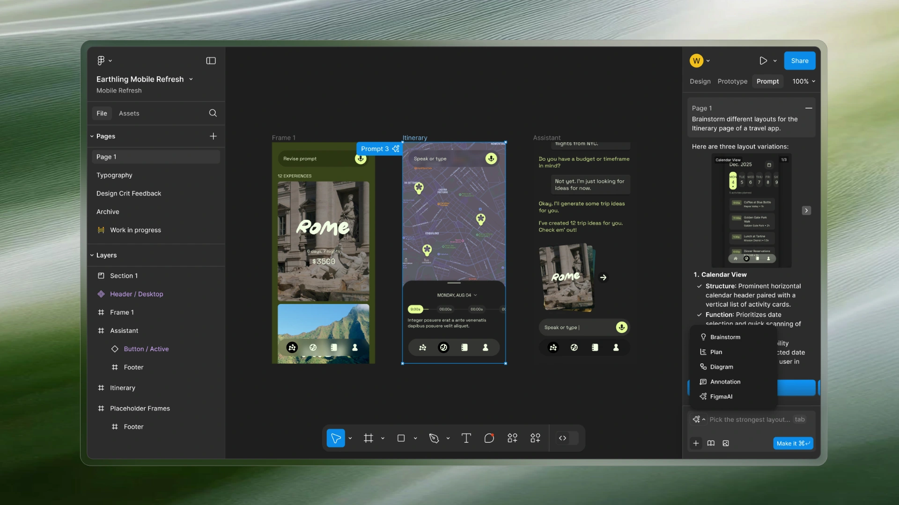
Task: Collapse the Layers section
Action: [x=92, y=255]
